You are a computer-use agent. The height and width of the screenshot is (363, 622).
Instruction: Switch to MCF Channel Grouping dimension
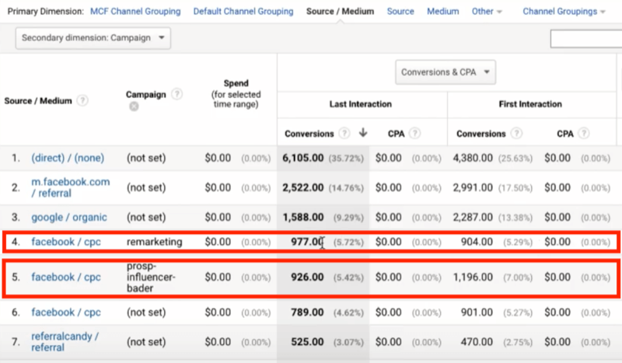[135, 12]
